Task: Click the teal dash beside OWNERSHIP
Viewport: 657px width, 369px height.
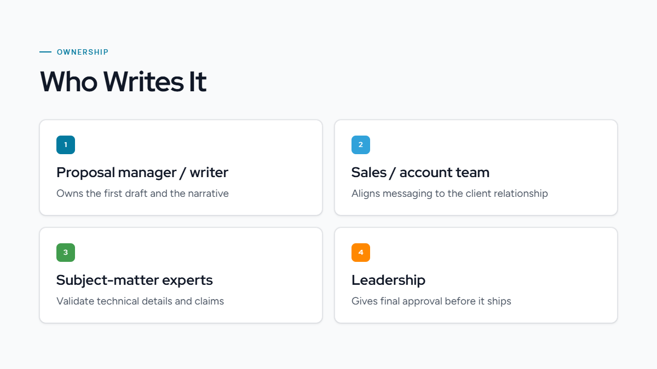Action: click(45, 52)
